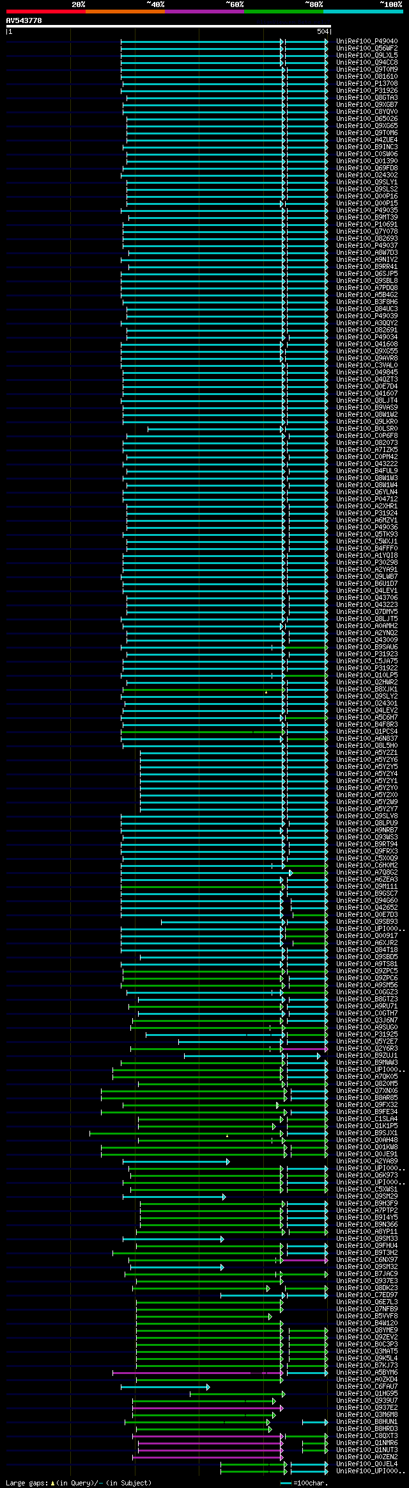This screenshot has height=1488, width=409.
Task: Open hit UniRef100_Q56WF2
Action: (x=367, y=48)
